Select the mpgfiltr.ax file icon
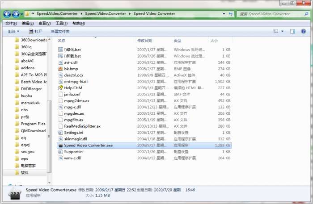313x204 pixels. tap(60, 120)
